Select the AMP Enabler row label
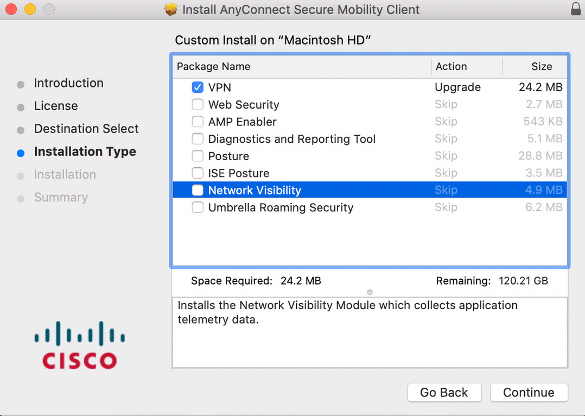Viewport: 585px width, 416px height. coord(242,122)
